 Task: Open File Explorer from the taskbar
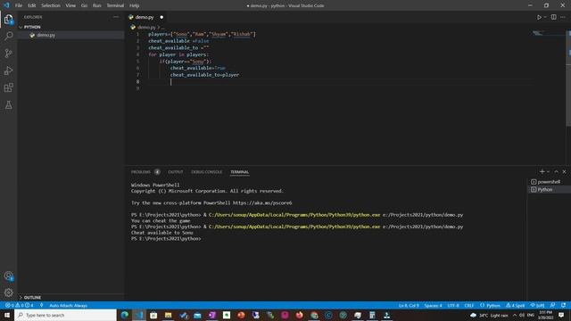pos(169,315)
